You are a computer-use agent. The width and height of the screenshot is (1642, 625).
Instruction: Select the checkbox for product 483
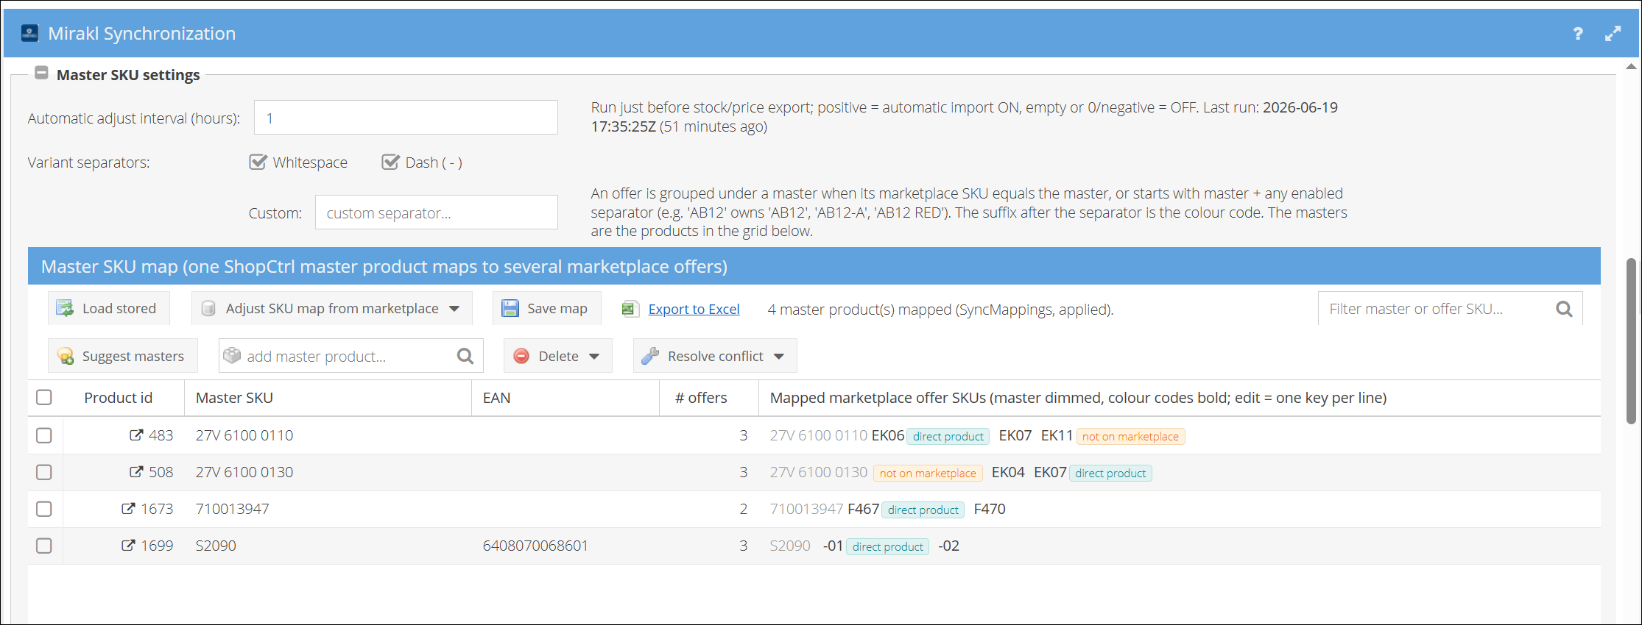point(44,435)
